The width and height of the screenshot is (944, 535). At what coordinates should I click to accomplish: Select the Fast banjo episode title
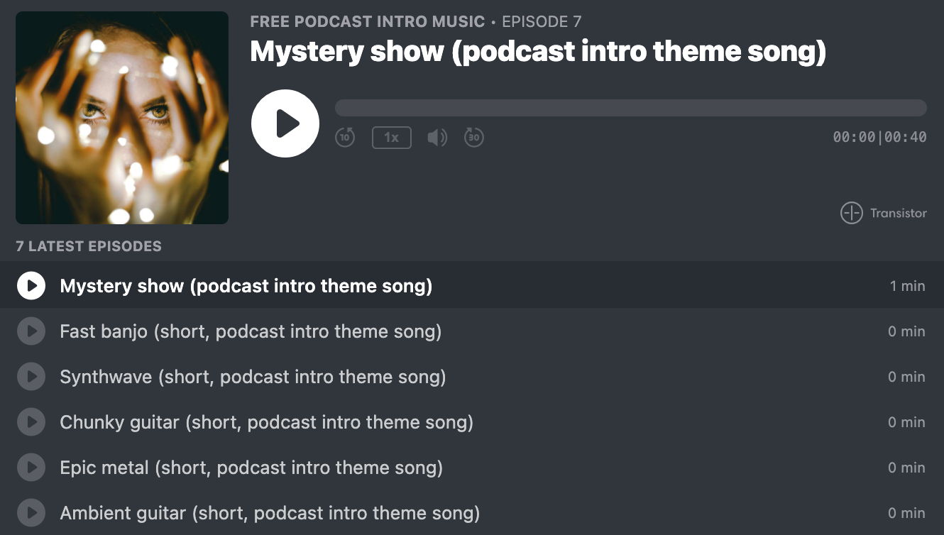point(251,331)
